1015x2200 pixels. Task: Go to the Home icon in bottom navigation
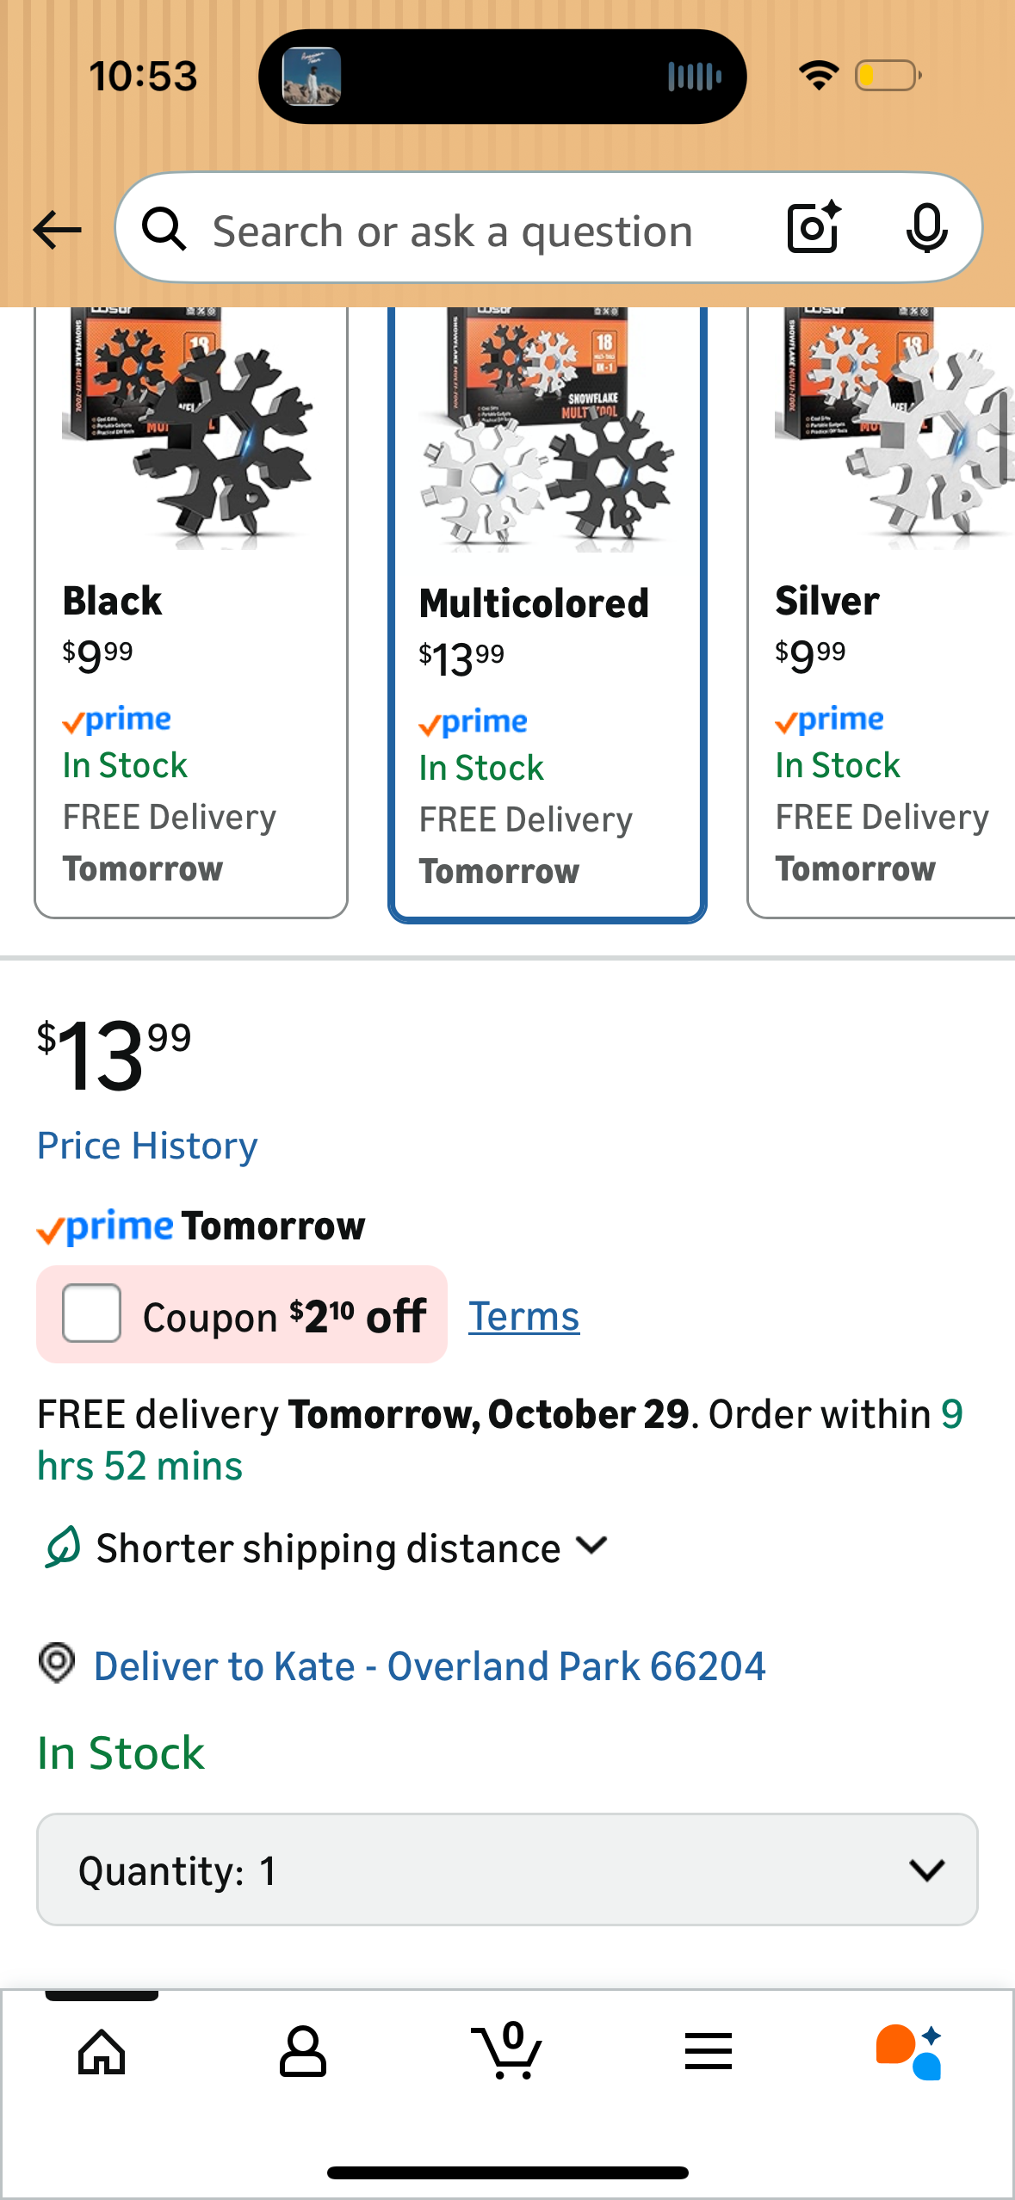(101, 2055)
